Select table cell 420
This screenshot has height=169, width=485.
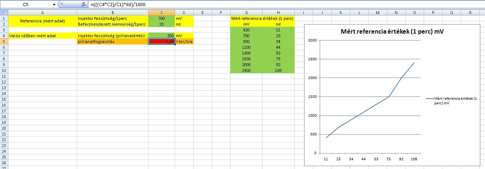pyautogui.click(x=246, y=29)
